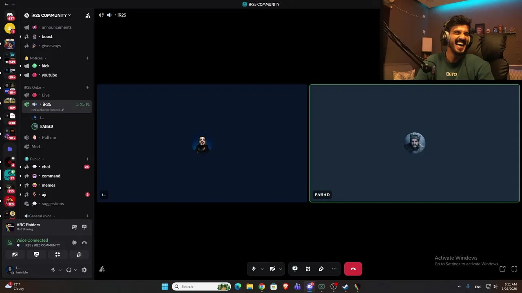The image size is (522, 293).
Task: Collapse the Public category
Action: 34,159
